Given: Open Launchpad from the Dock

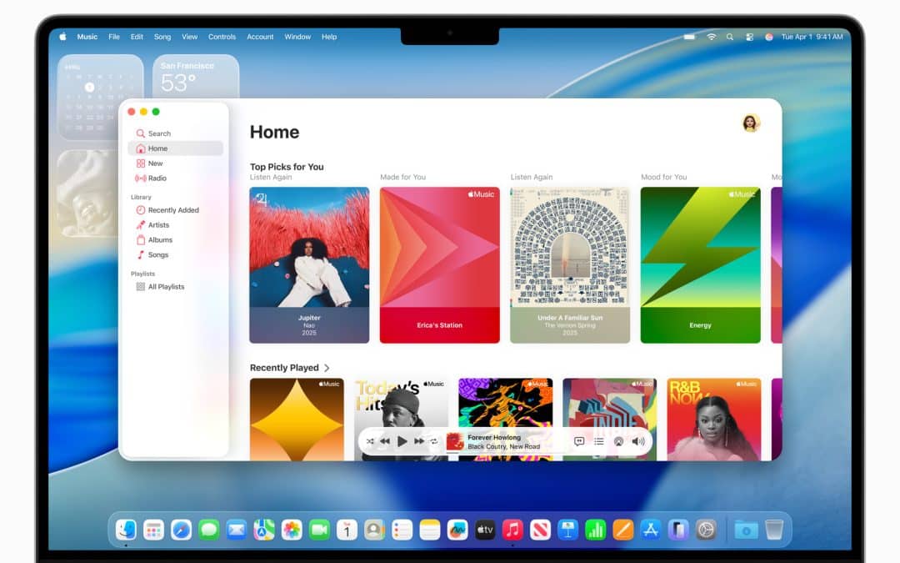Looking at the screenshot, I should click(x=153, y=529).
